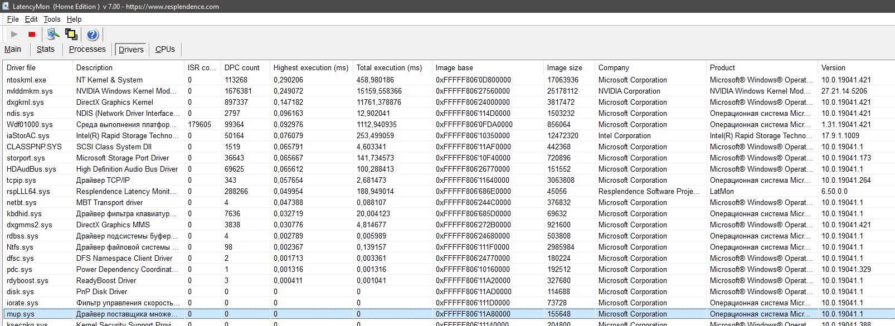Click NVIDIA Corporation company cell
The width and height of the screenshot is (895, 326).
629,91
